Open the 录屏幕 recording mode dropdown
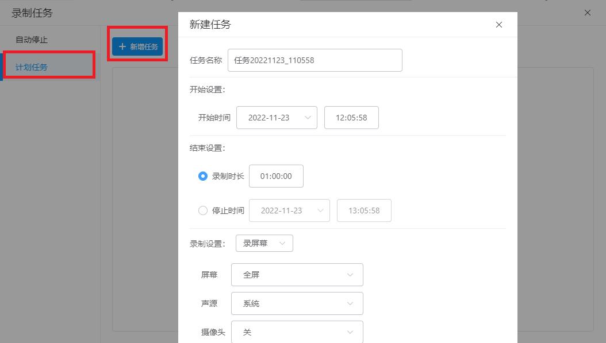The height and width of the screenshot is (343, 606). click(264, 243)
